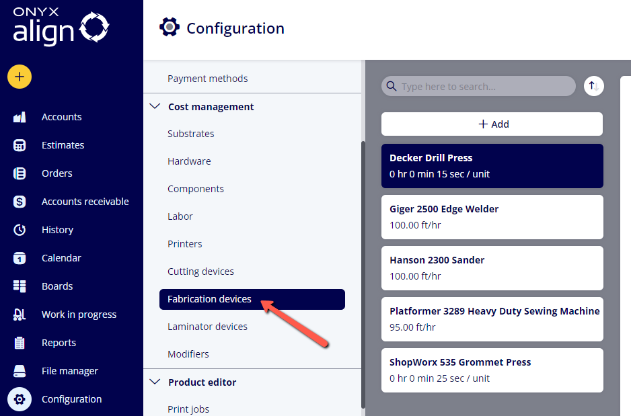Open the Orders page

point(57,173)
